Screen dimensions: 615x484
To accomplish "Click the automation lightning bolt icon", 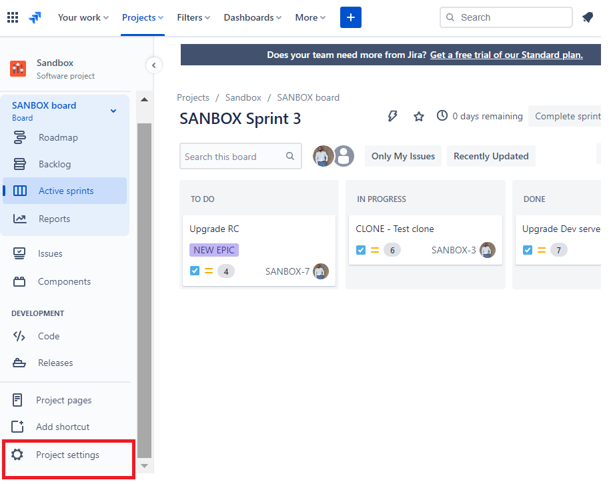I will click(x=392, y=116).
